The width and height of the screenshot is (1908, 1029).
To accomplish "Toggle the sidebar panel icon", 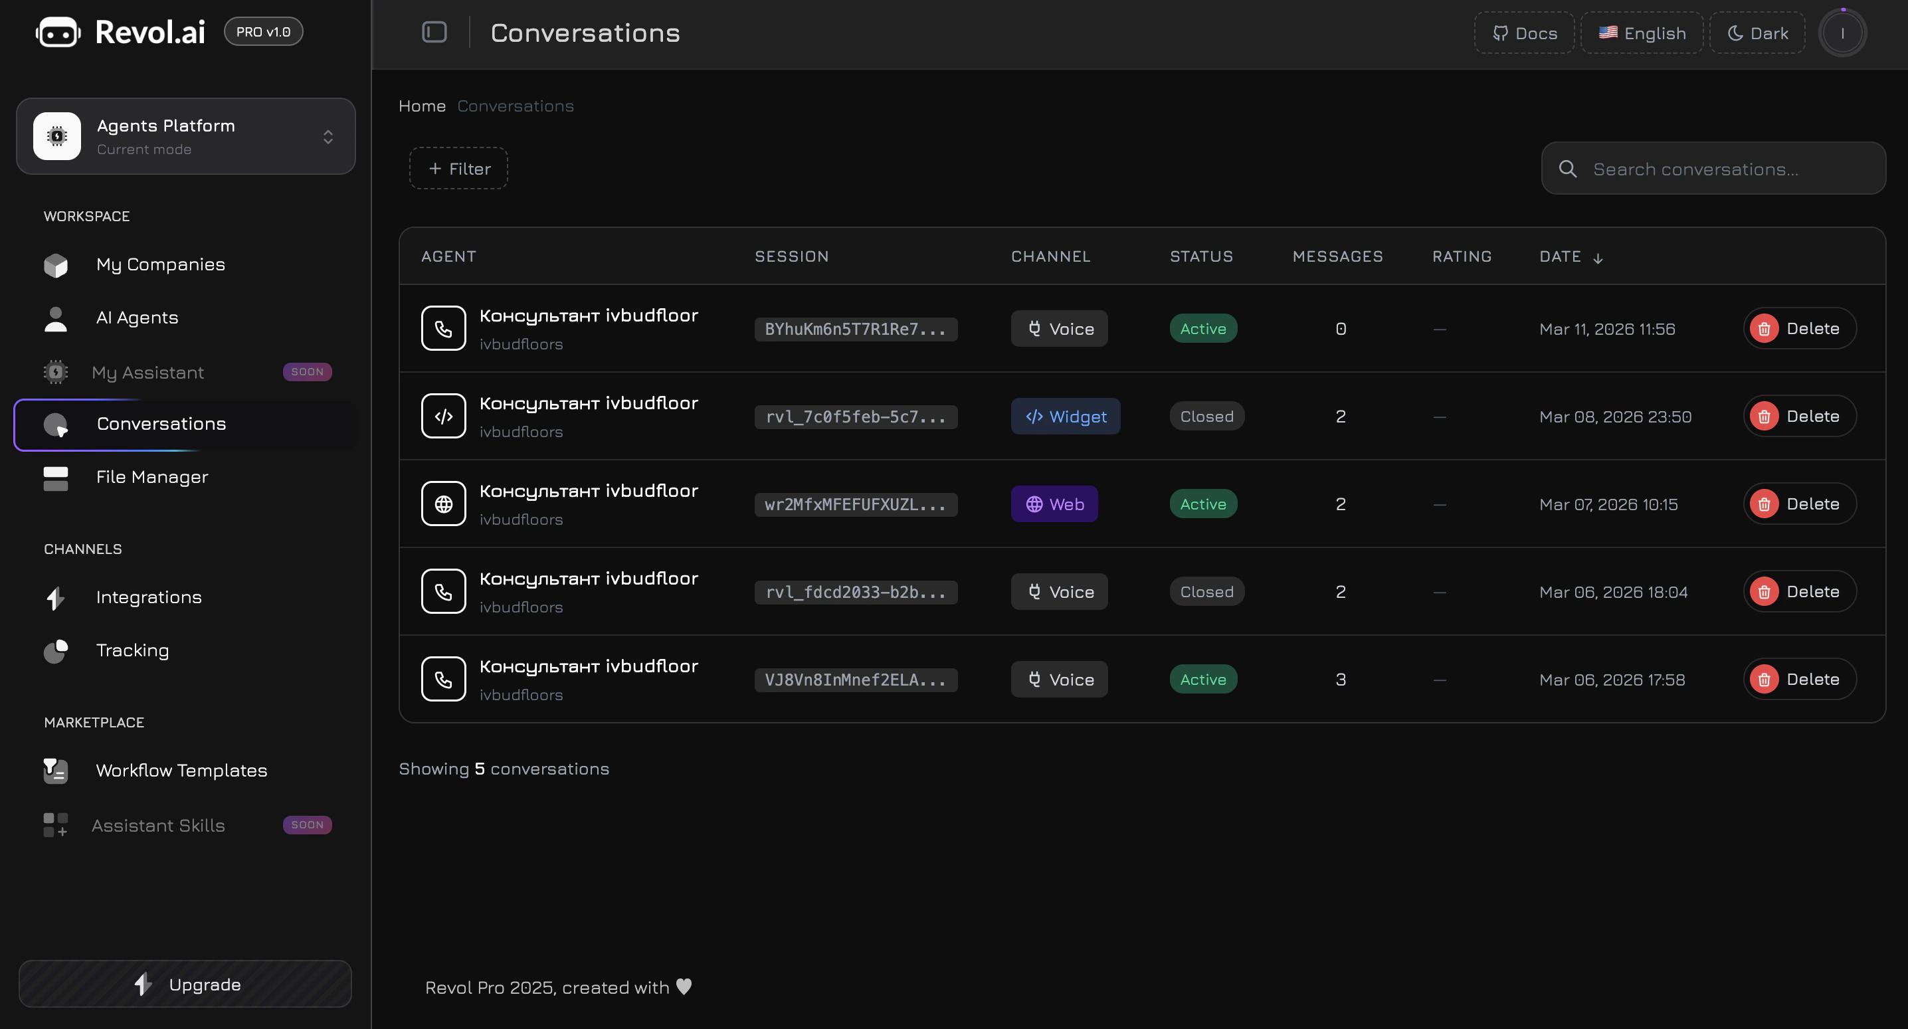I will [x=434, y=32].
